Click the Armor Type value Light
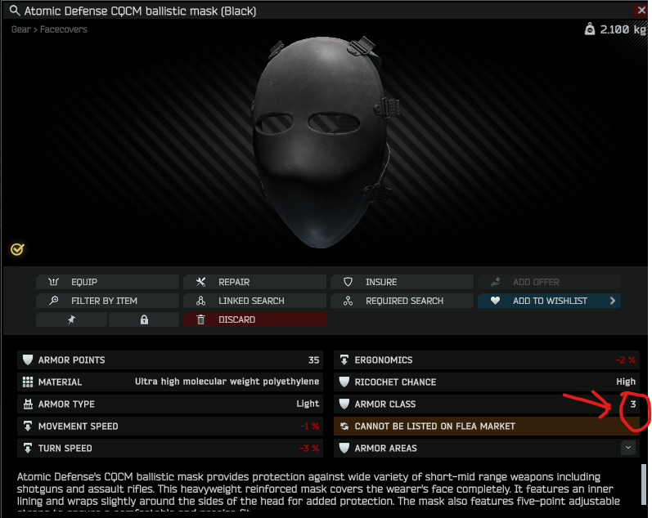 tap(308, 404)
